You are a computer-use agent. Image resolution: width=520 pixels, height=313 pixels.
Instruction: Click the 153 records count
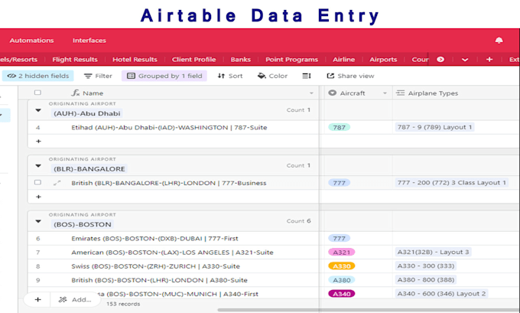pyautogui.click(x=123, y=304)
